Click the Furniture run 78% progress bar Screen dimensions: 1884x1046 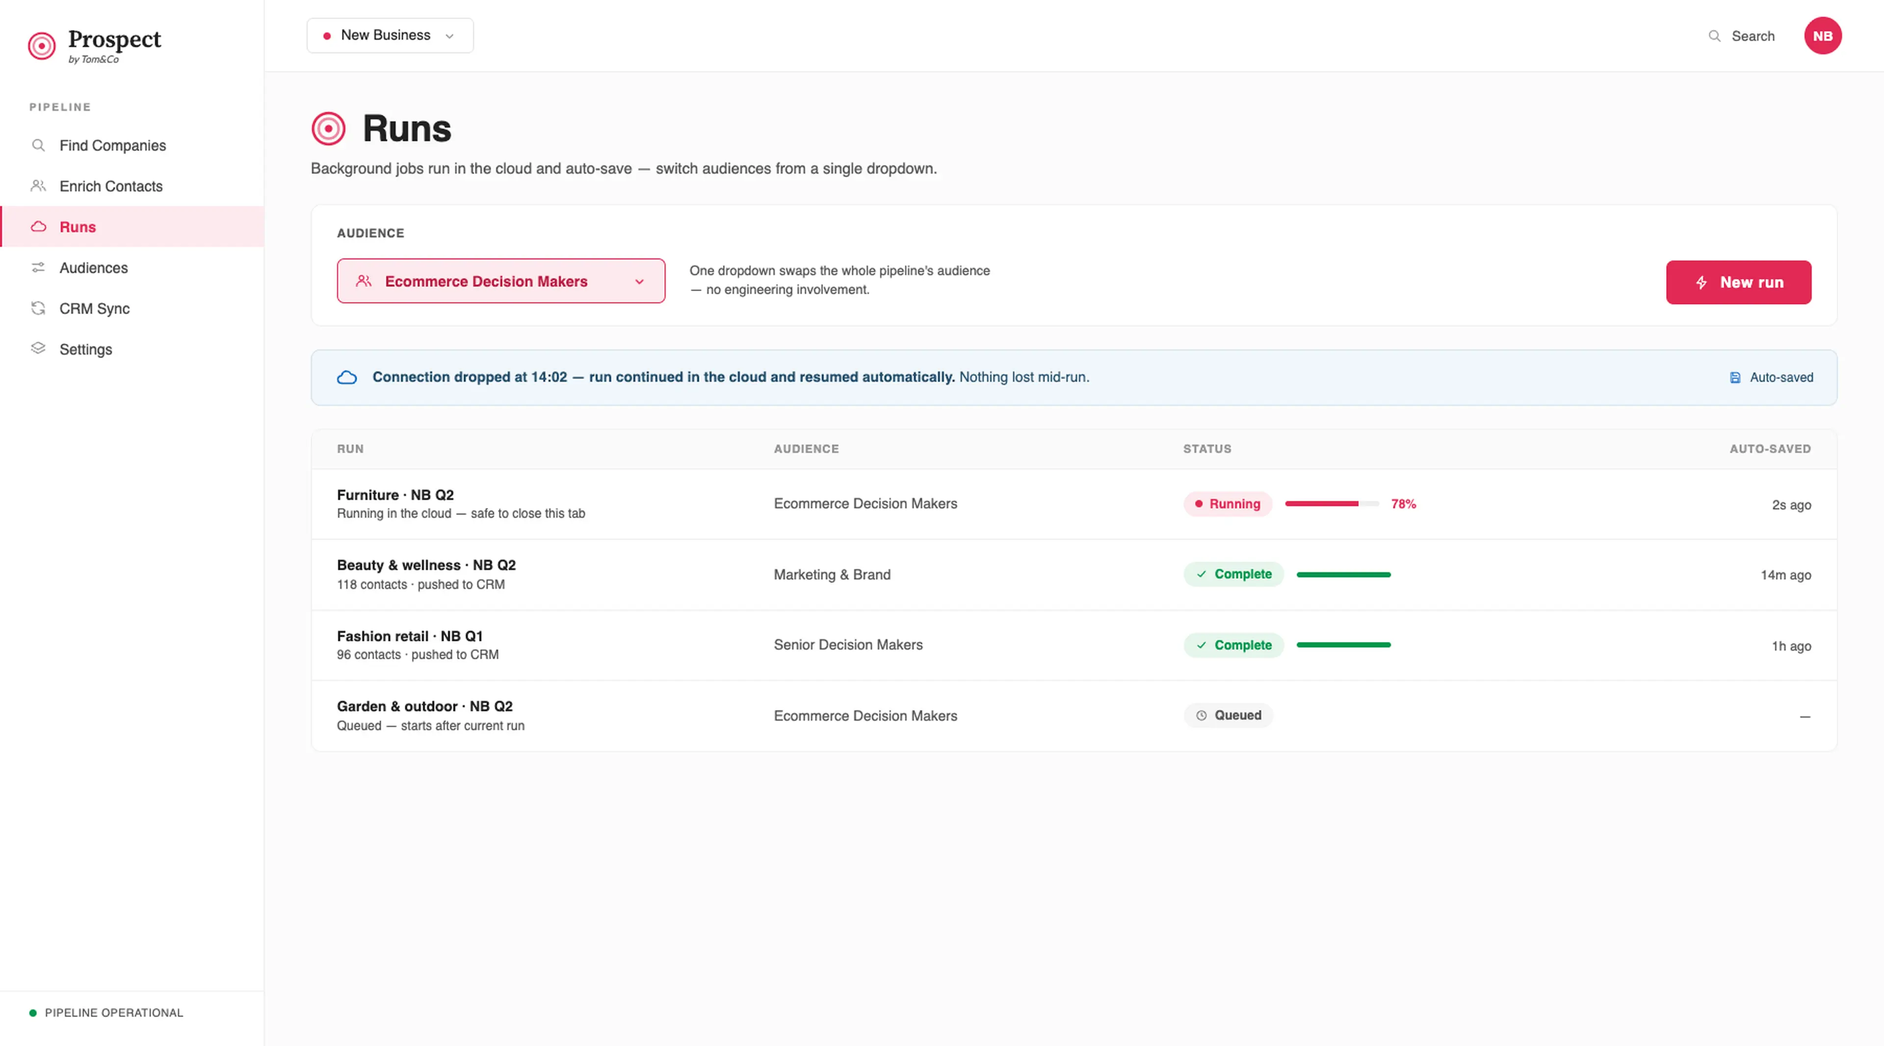pyautogui.click(x=1332, y=504)
